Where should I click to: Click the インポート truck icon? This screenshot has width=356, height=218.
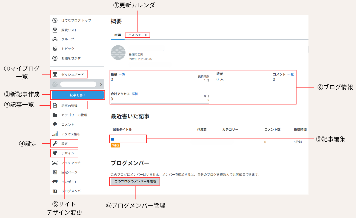55,182
